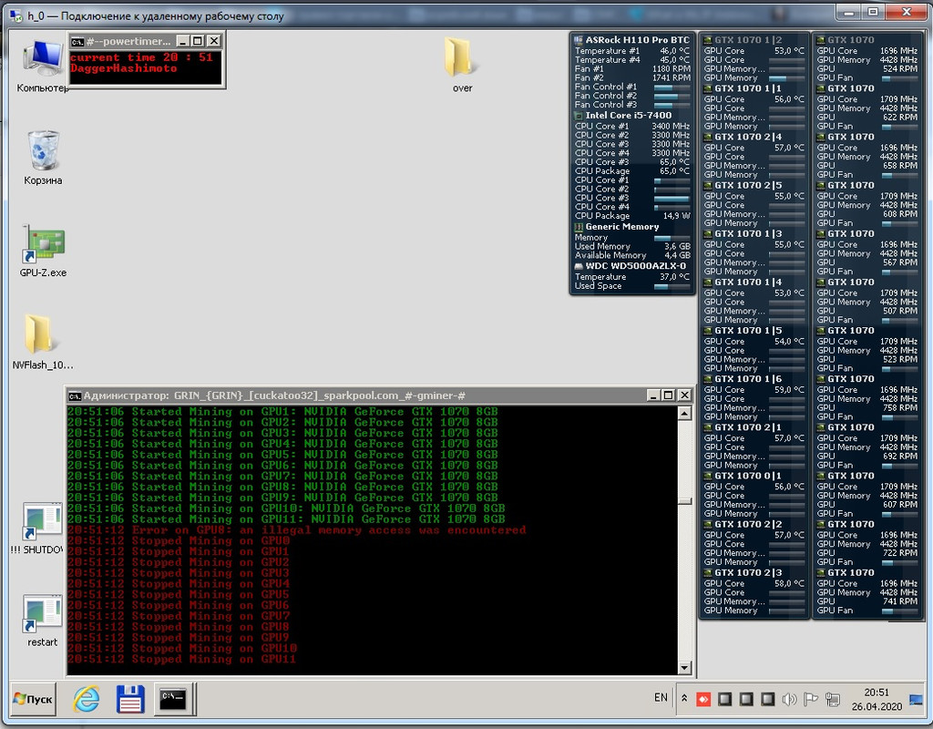Click the middle of three chip tray icons
The width and height of the screenshot is (933, 729).
pyautogui.click(x=746, y=699)
